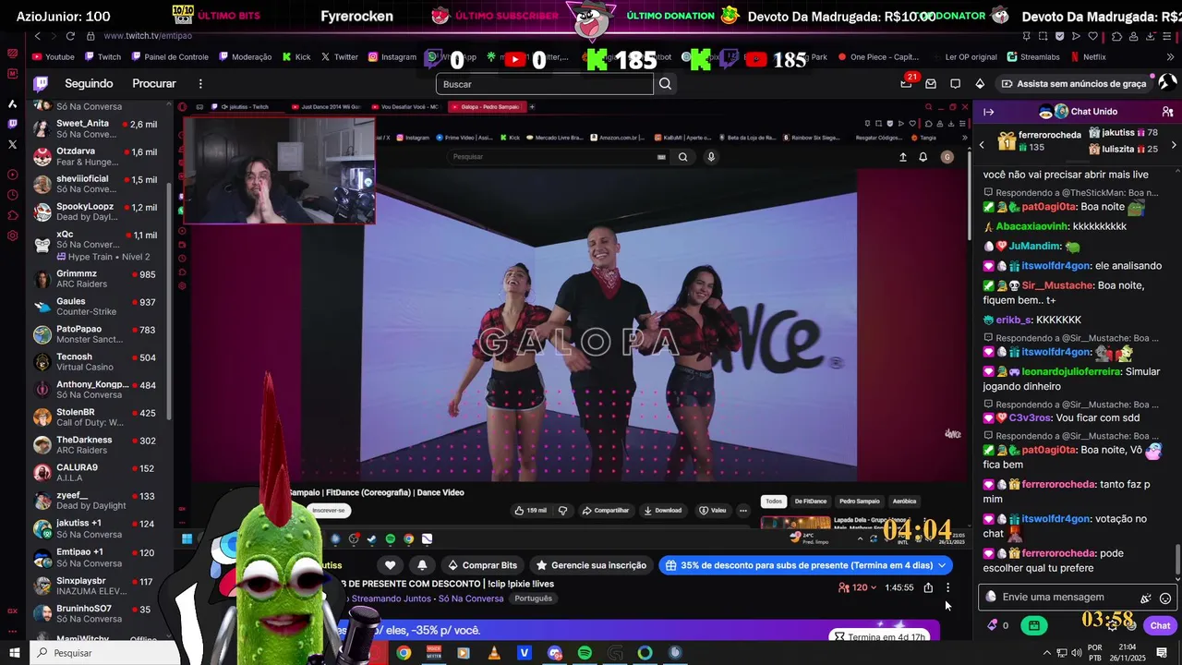Reload the page in browser toolbar
Image resolution: width=1182 pixels, height=665 pixels.
pyautogui.click(x=70, y=36)
